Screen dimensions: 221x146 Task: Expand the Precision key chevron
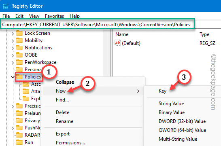[13, 106]
